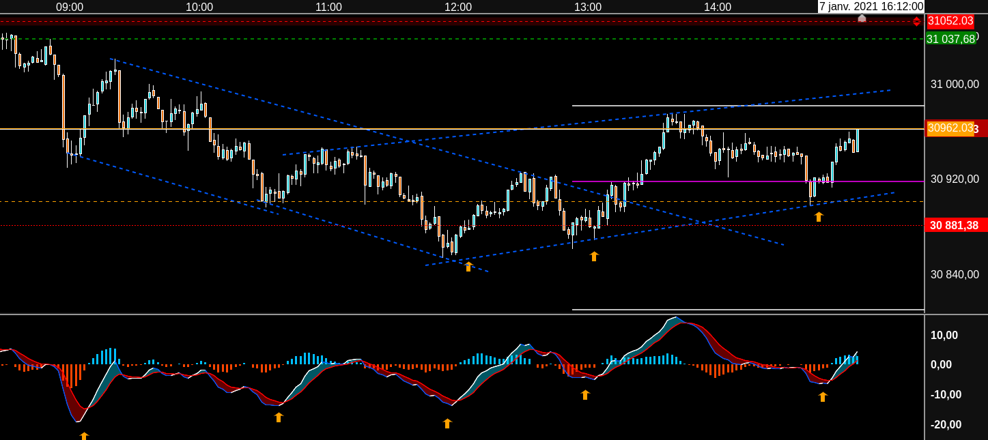Image resolution: width=988 pixels, height=440 pixels.
Task: Click the 7 janv. 2021 16:12:00 date label
Action: click(x=871, y=7)
